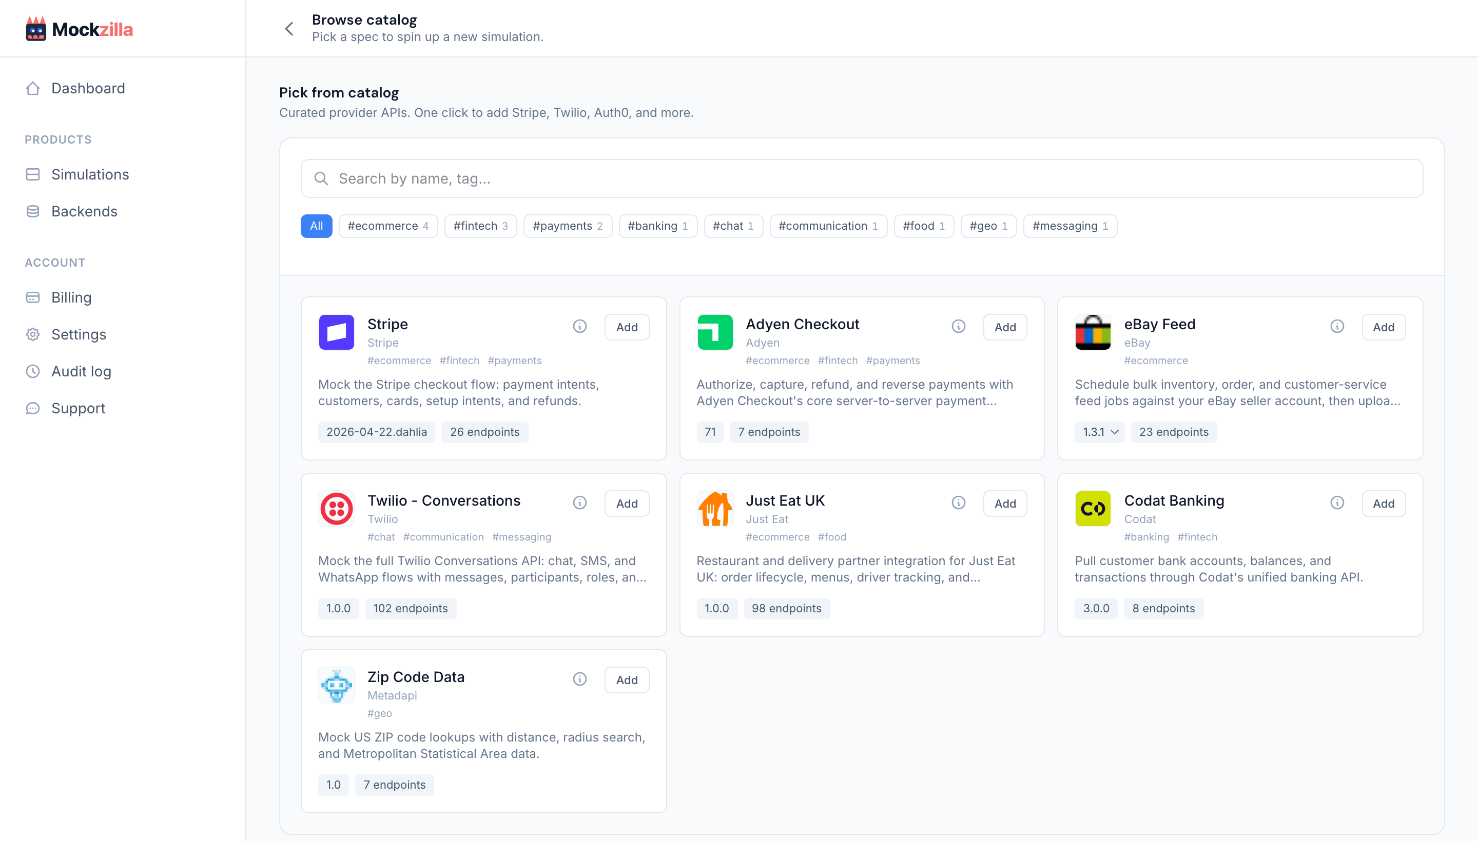Filter catalog by #fintech tag

[x=480, y=226]
